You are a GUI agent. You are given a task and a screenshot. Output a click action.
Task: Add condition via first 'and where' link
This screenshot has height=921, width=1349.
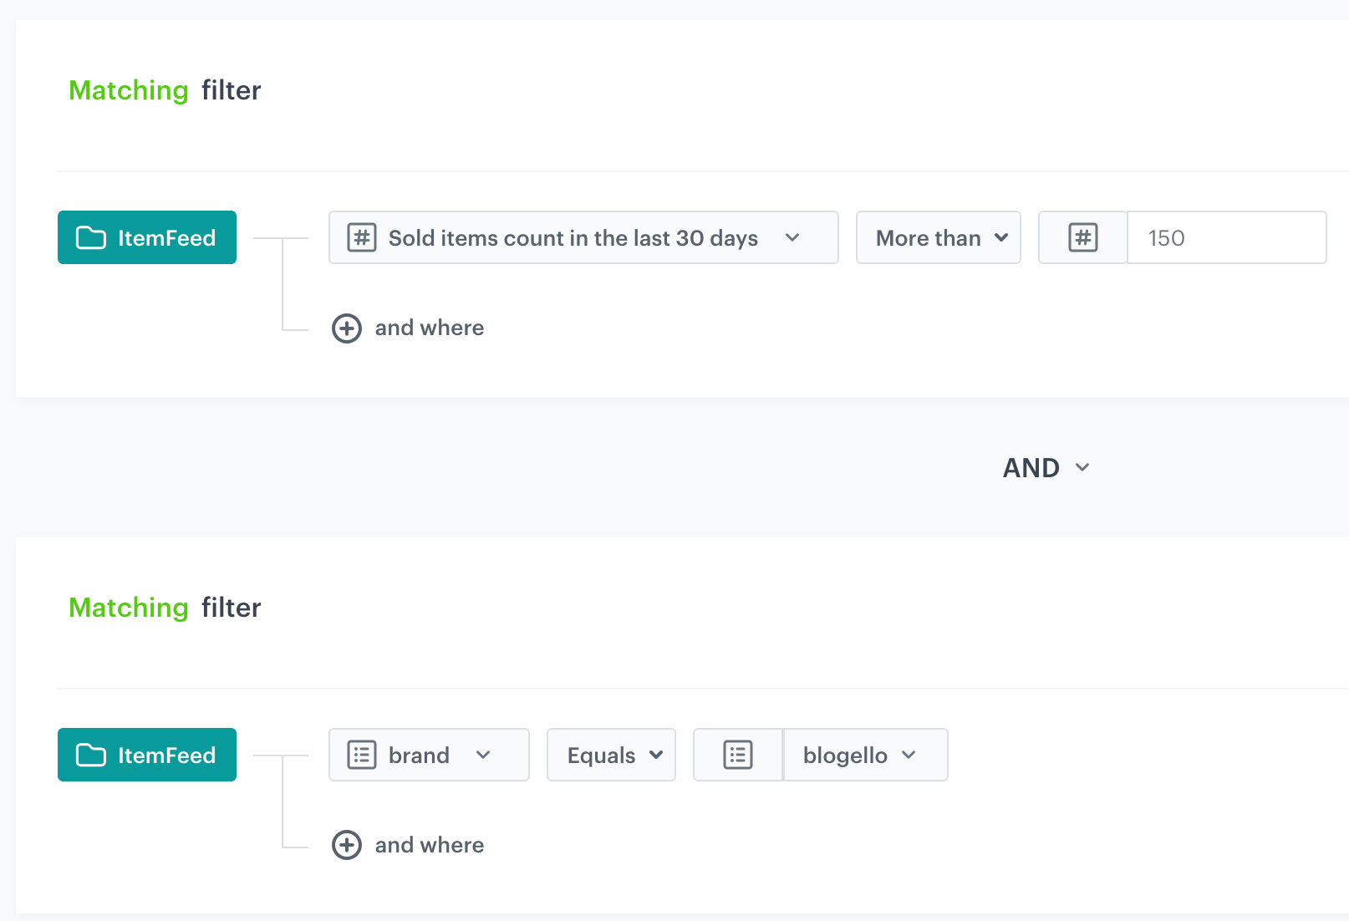[x=430, y=328]
